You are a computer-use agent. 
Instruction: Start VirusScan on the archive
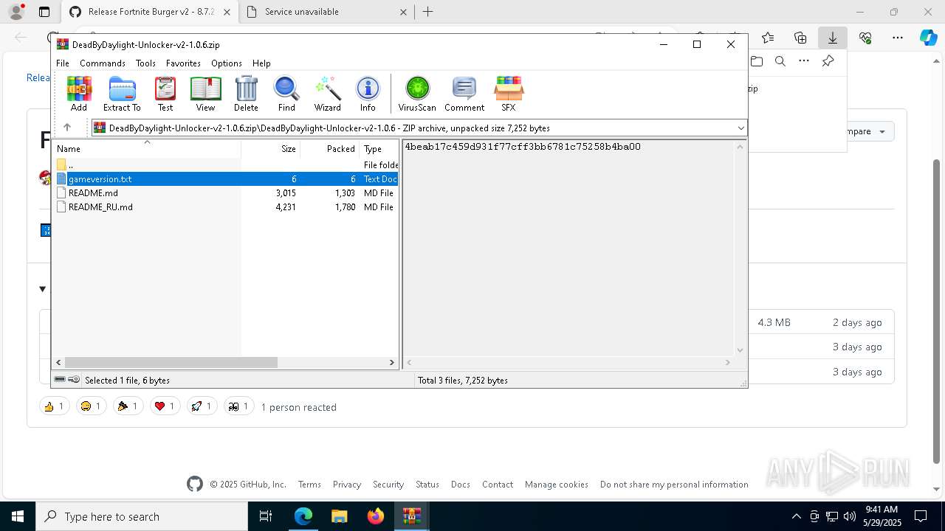coord(417,94)
